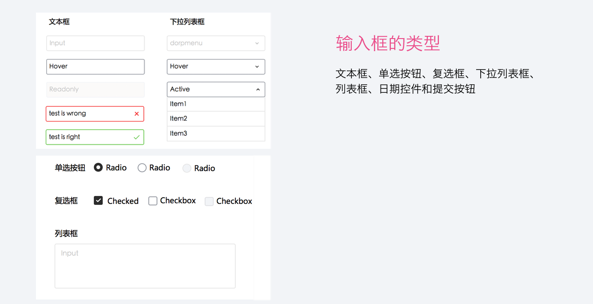This screenshot has height=304, width=593.
Task: Click the 下拉列表框 heading label
Action: click(x=187, y=22)
